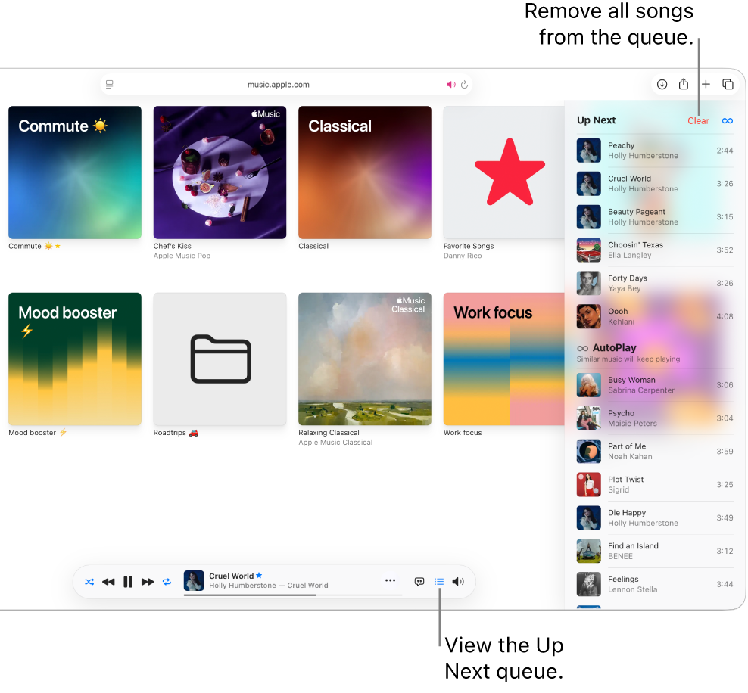Viewport: 748px width, 693px height.
Task: Toggle shuffle in the player bar
Action: coord(89,582)
